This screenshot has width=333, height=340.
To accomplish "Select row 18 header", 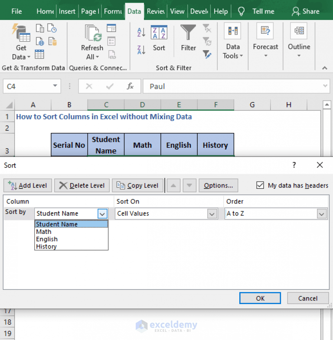I will 7,322.
